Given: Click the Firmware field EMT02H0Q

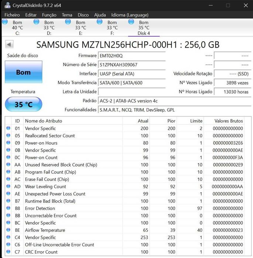Looking at the screenshot, I should pyautogui.click(x=132, y=56).
